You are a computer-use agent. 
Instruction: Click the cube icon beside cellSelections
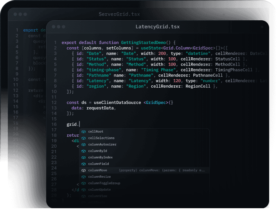coord(84,138)
